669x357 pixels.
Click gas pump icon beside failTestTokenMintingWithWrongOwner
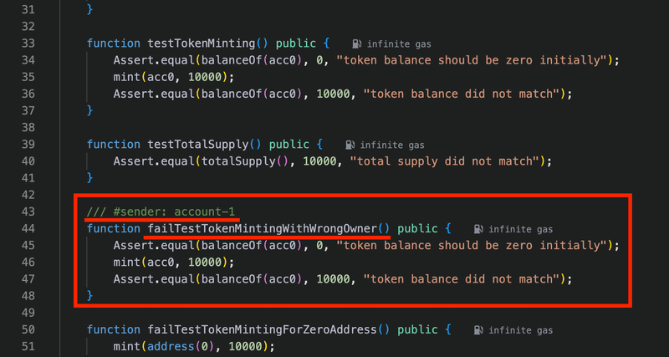(478, 229)
